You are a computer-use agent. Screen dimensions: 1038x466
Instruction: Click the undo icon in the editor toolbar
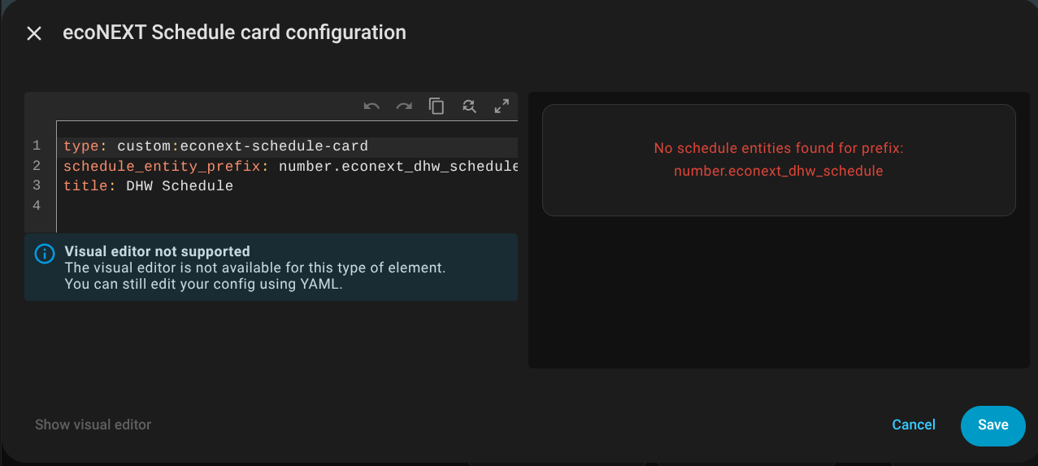tap(371, 107)
